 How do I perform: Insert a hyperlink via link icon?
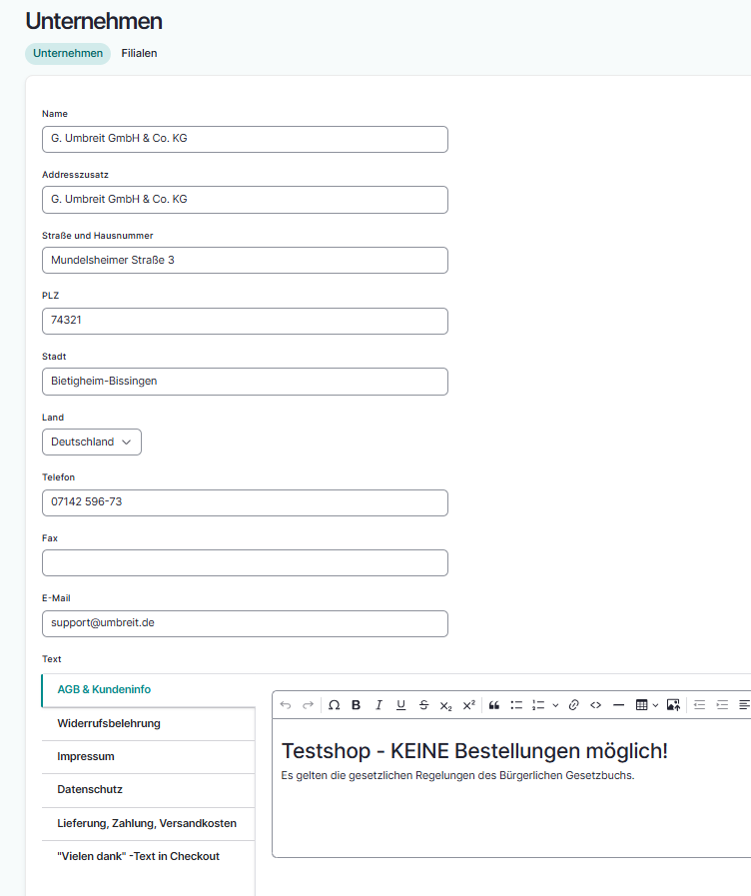(x=573, y=705)
